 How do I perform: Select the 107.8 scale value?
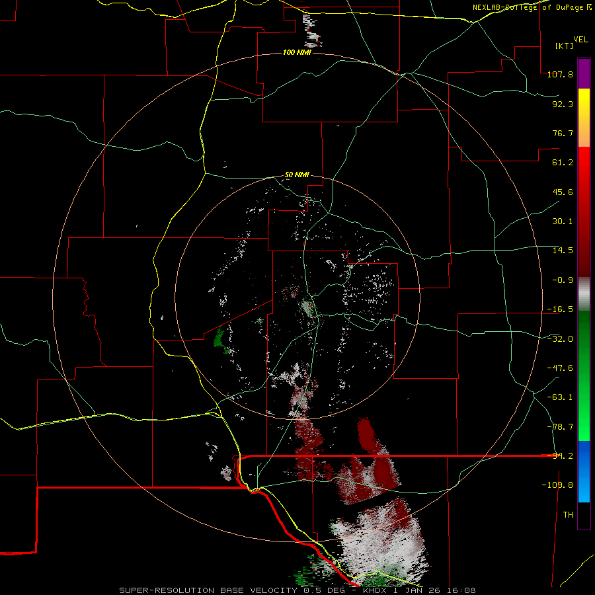(560, 74)
